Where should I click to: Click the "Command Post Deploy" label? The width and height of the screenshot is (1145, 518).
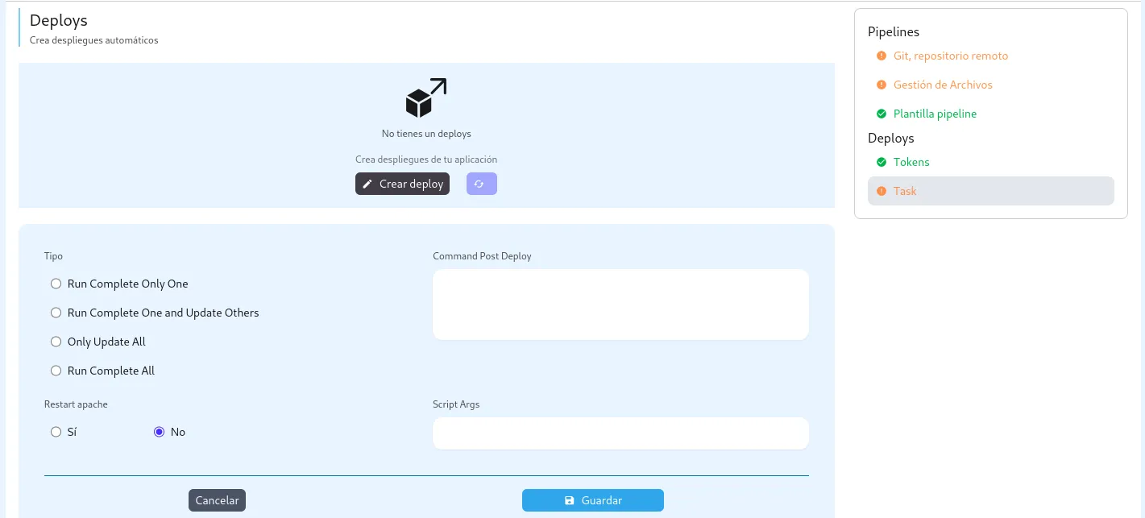(x=482, y=256)
